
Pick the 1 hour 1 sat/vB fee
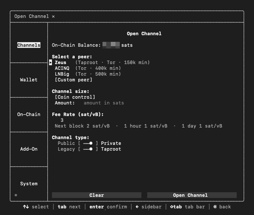146,126
